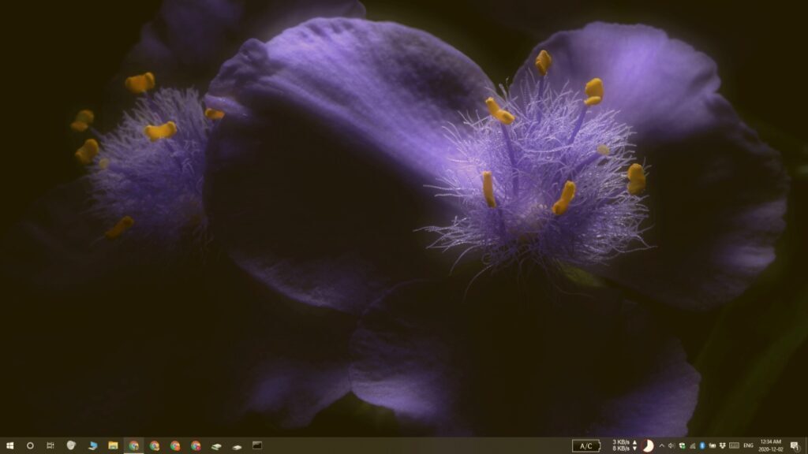
Task: Open the volume control slider
Action: coord(671,444)
